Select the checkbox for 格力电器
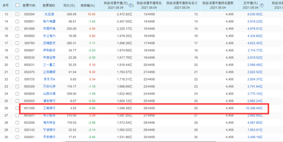 pyautogui.click(x=17, y=21)
